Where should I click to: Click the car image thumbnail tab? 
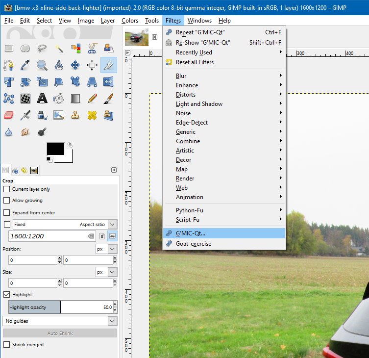[x=137, y=37]
